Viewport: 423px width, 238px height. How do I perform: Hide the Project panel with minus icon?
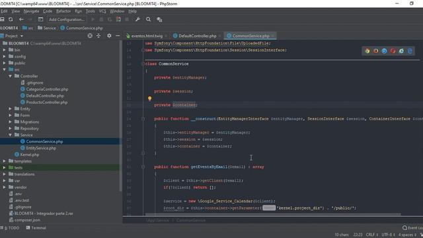point(118,36)
